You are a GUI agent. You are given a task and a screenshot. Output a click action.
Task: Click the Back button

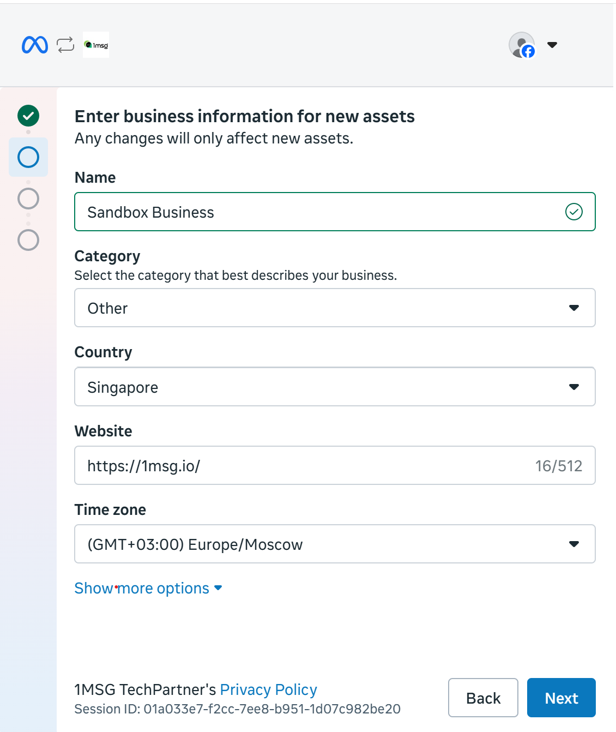click(x=483, y=698)
